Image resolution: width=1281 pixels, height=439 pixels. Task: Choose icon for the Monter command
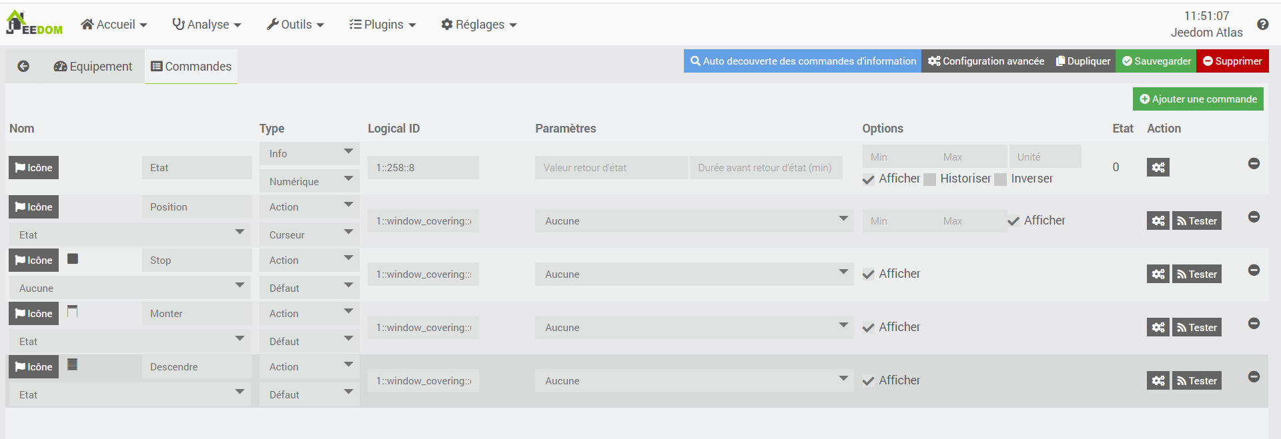coord(33,314)
